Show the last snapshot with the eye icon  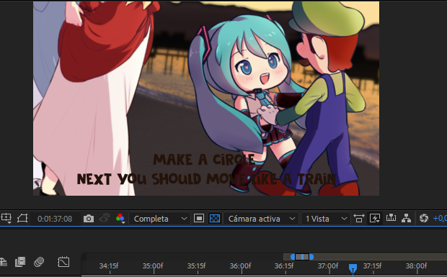click(105, 219)
